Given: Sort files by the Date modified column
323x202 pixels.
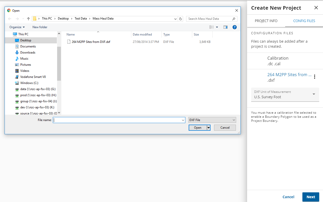Looking at the screenshot, I should [x=142, y=35].
